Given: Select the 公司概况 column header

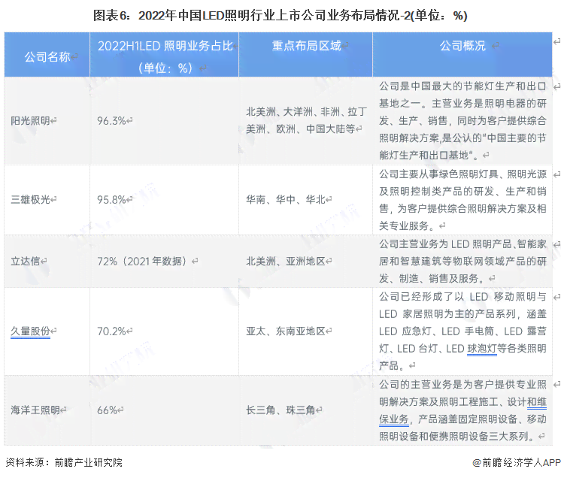Looking at the screenshot, I should (x=462, y=45).
